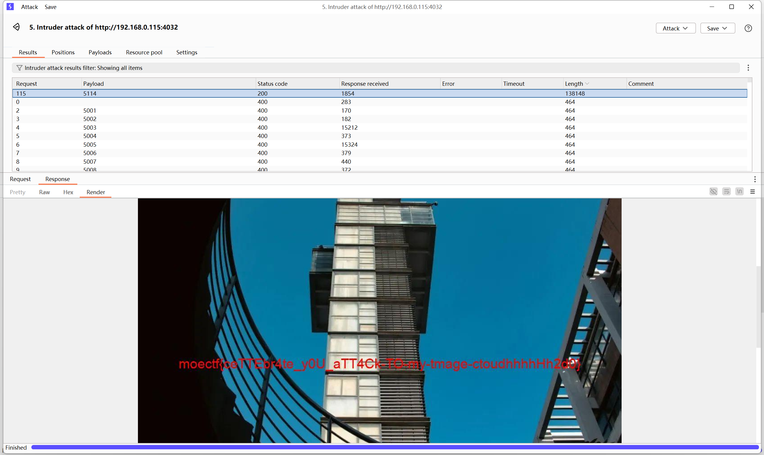Select the Response message tab
Viewport: 764px width, 455px height.
point(58,179)
